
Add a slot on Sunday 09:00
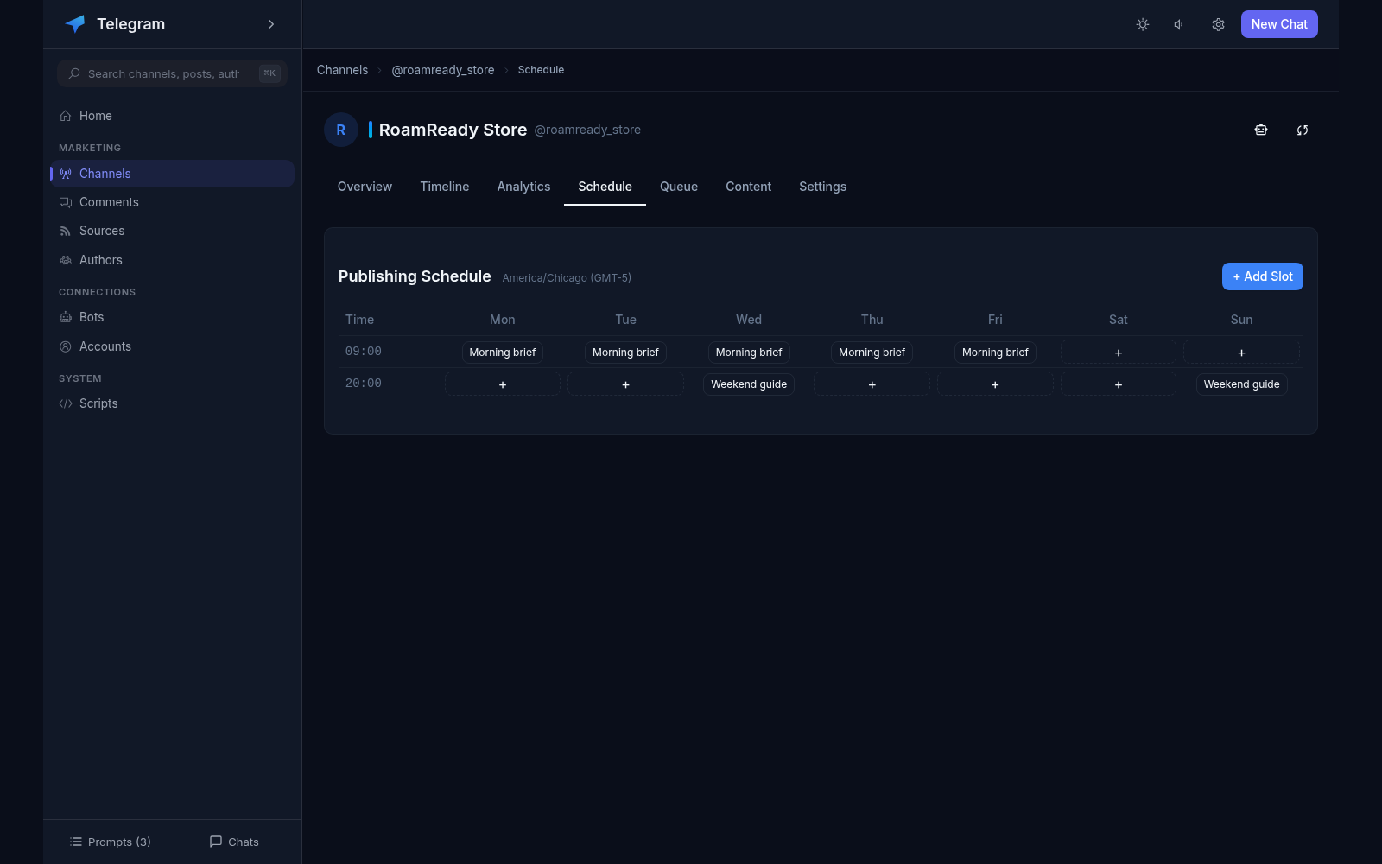point(1241,353)
